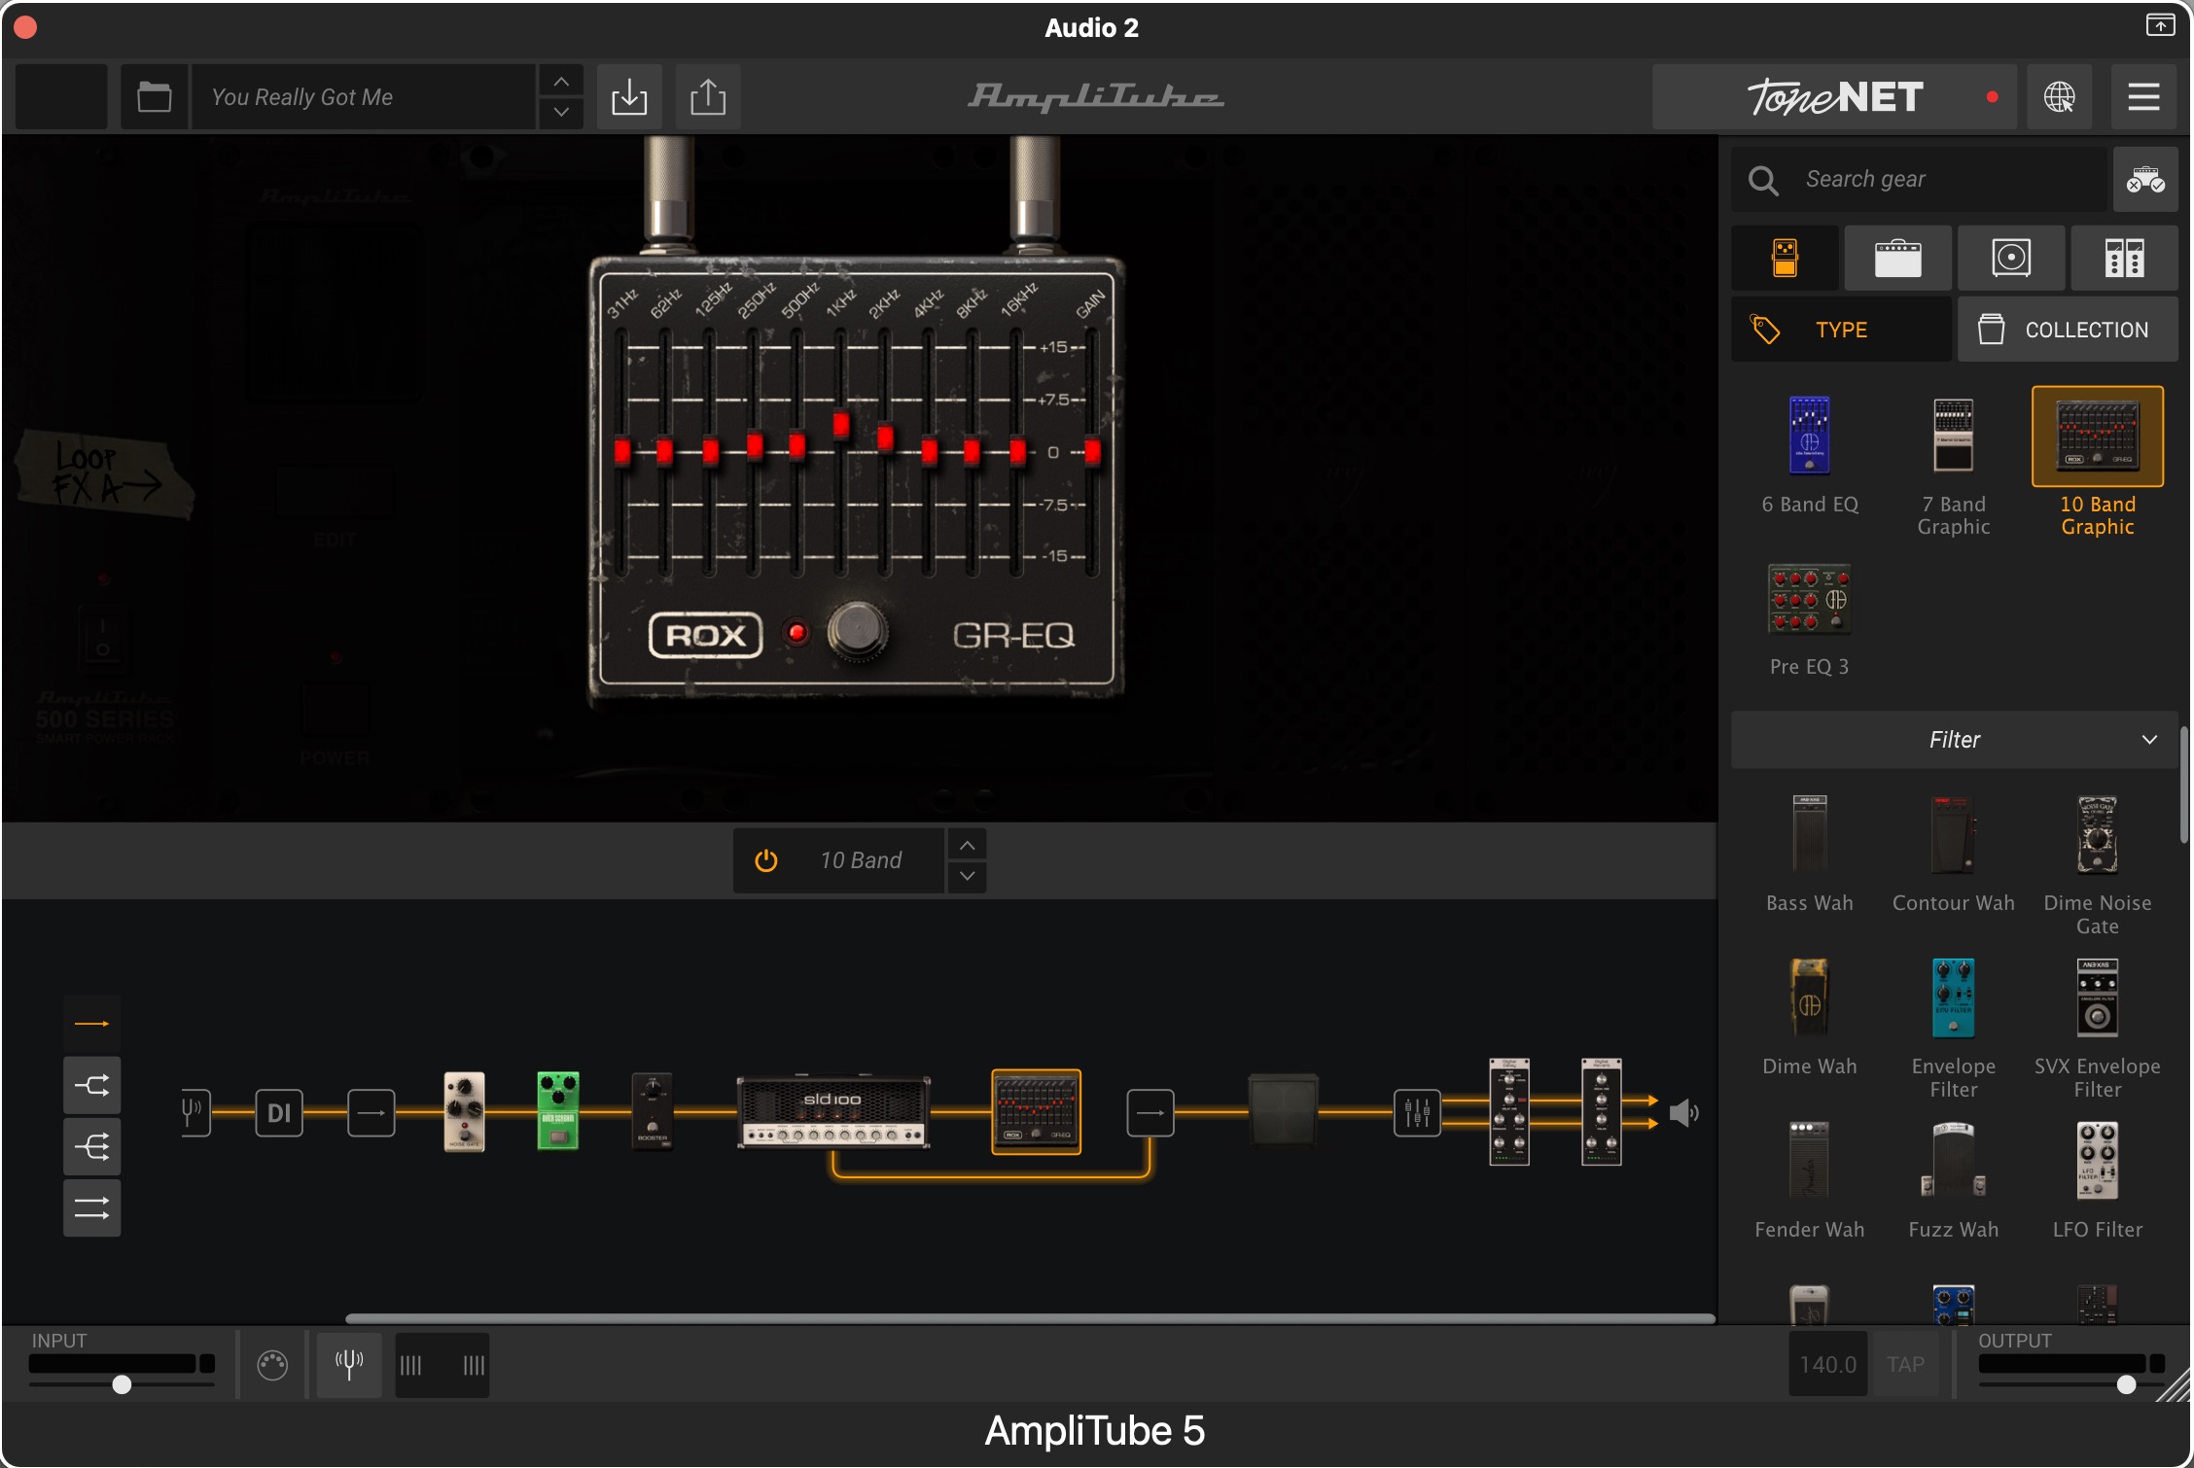Select the sld100 amp head in chain

pyautogui.click(x=832, y=1112)
